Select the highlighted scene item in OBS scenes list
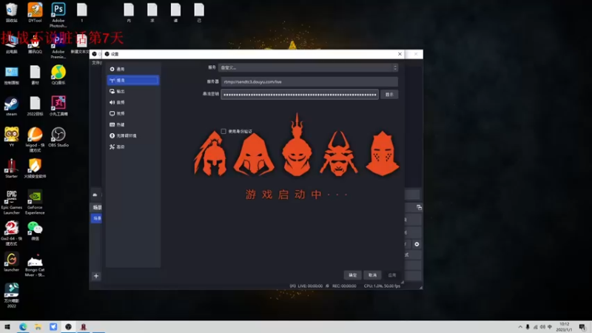Image resolution: width=592 pixels, height=333 pixels. coord(97,218)
